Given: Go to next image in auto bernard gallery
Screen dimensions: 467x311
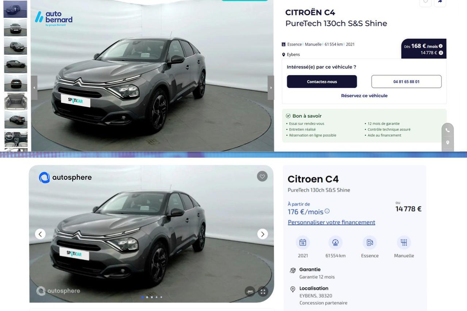Looking at the screenshot, I should pyautogui.click(x=271, y=88).
